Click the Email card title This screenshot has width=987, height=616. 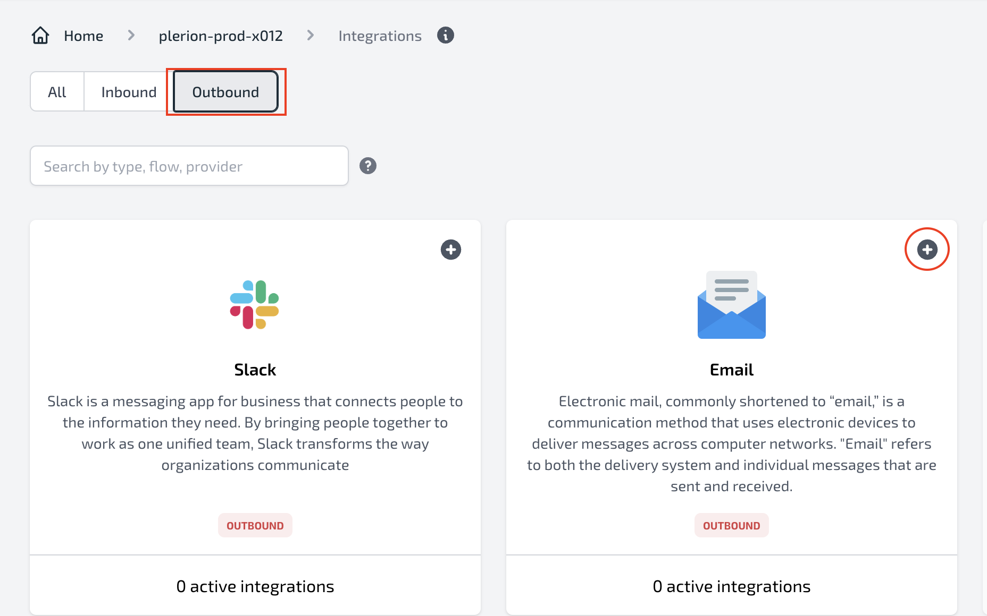click(x=732, y=370)
